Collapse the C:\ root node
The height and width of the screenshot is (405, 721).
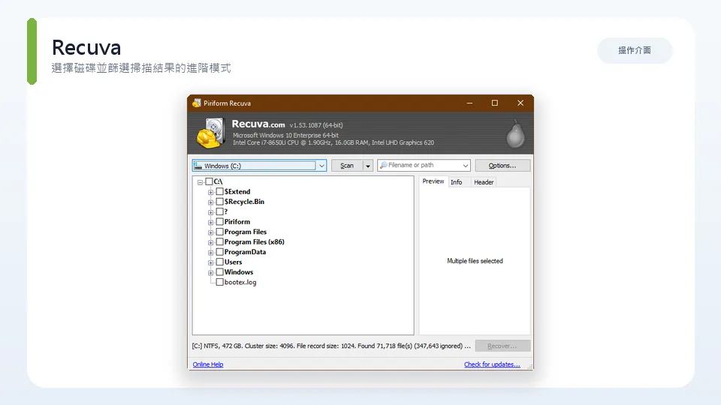pyautogui.click(x=200, y=182)
